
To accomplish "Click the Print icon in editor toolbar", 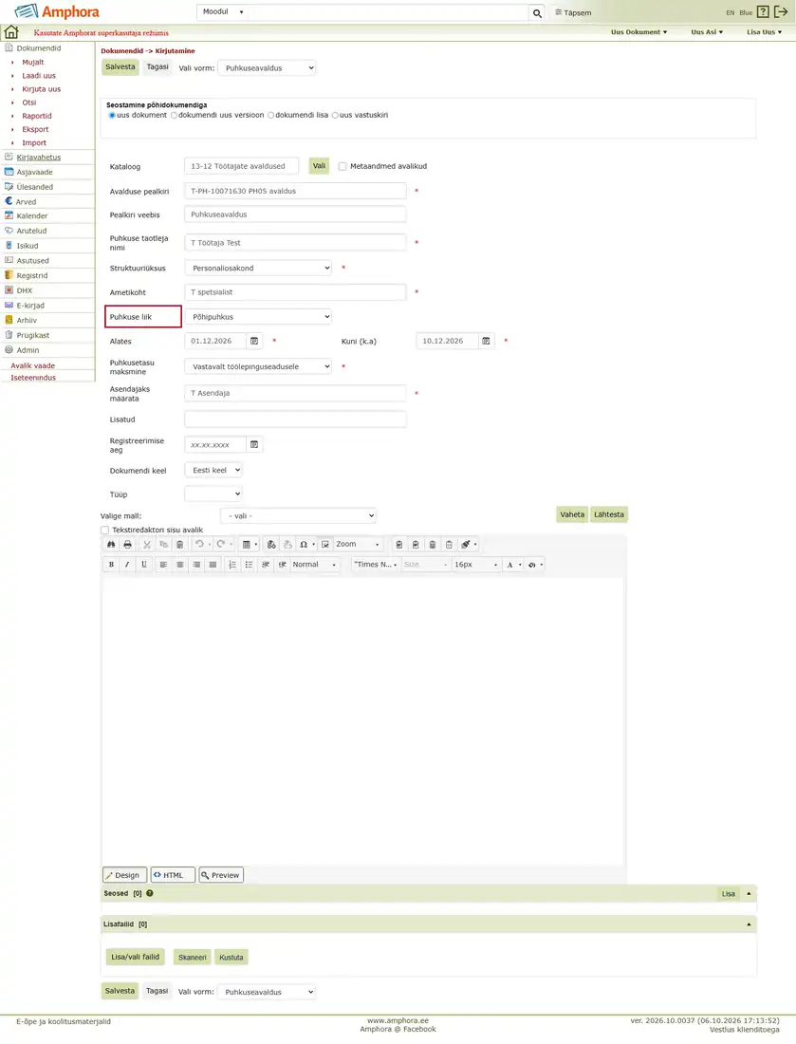I will click(x=128, y=545).
